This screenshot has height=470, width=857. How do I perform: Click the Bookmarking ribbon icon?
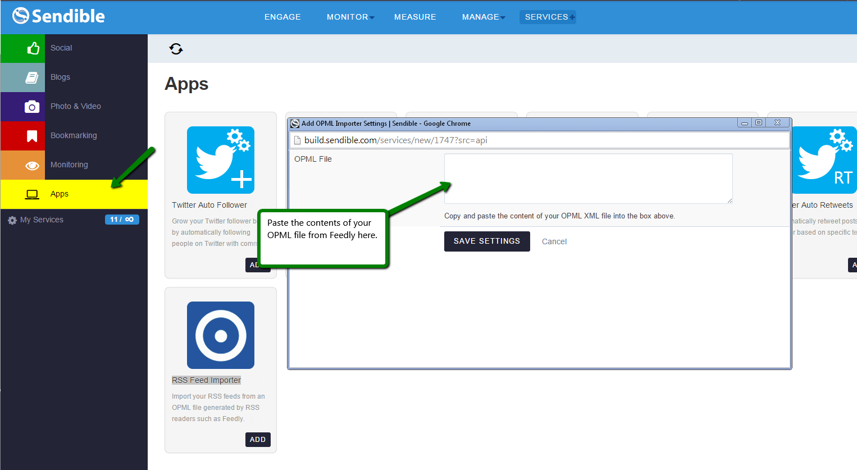[x=32, y=136]
